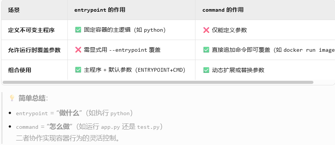This screenshot has height=145, width=335.
Task: Click the ENTRYPOINT+CMD code text
Action: [x=161, y=70]
